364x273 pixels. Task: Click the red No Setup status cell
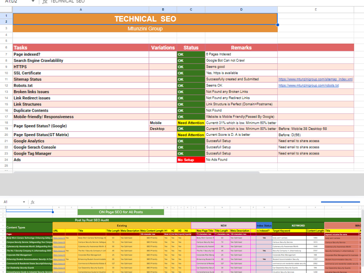tap(191, 160)
